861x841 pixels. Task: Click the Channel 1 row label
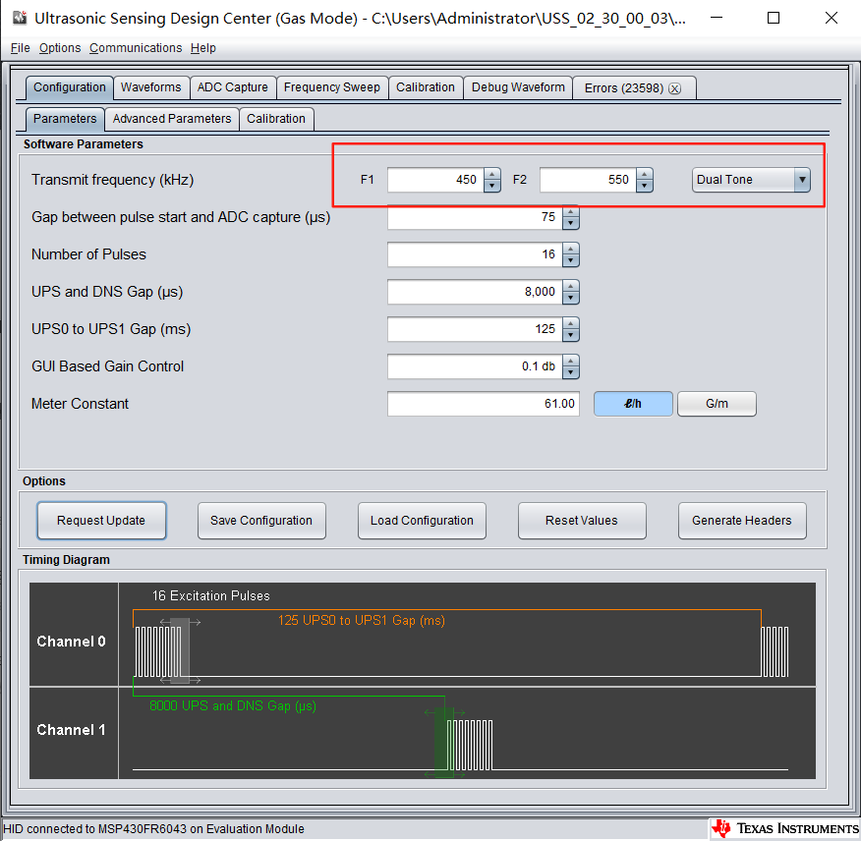(x=71, y=730)
